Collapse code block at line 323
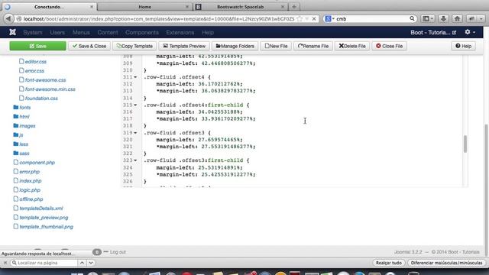Viewport: 489px width, 275px height. 135,160
